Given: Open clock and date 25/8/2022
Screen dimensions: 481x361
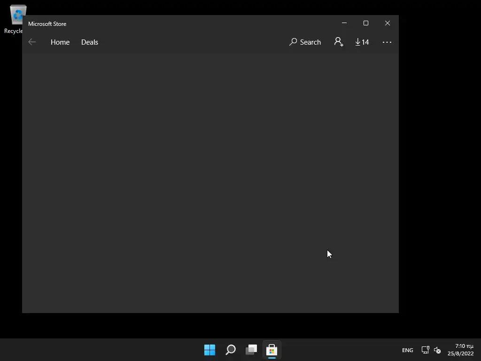Looking at the screenshot, I should (x=460, y=350).
